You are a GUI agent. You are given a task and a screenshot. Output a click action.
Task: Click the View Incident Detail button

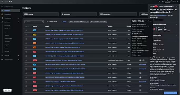pyautogui.click(x=171, y=93)
